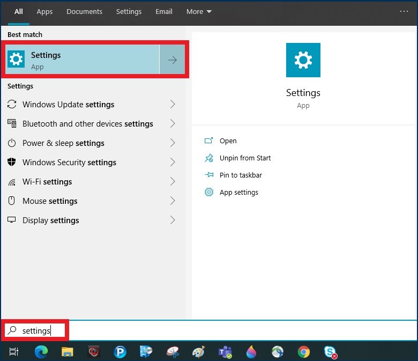This screenshot has height=361, width=418.
Task: Click the Google Chrome taskbar icon
Action: (x=304, y=352)
